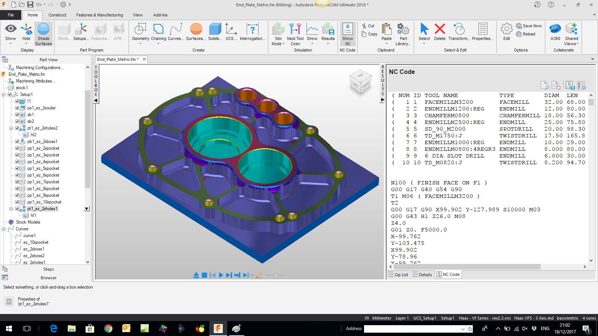Uncheck the f1 feature checkbox
This screenshot has width=598, height=336.
[17, 101]
